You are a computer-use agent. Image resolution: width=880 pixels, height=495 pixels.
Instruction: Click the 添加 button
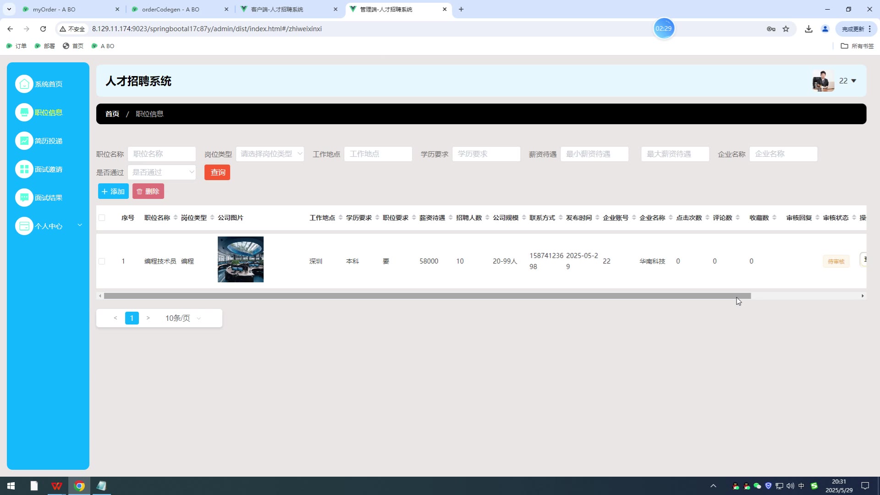click(113, 191)
